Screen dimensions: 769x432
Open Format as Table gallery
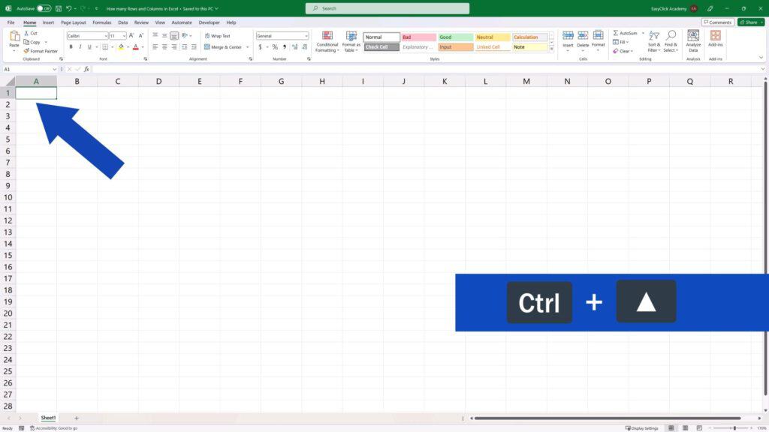pos(351,42)
